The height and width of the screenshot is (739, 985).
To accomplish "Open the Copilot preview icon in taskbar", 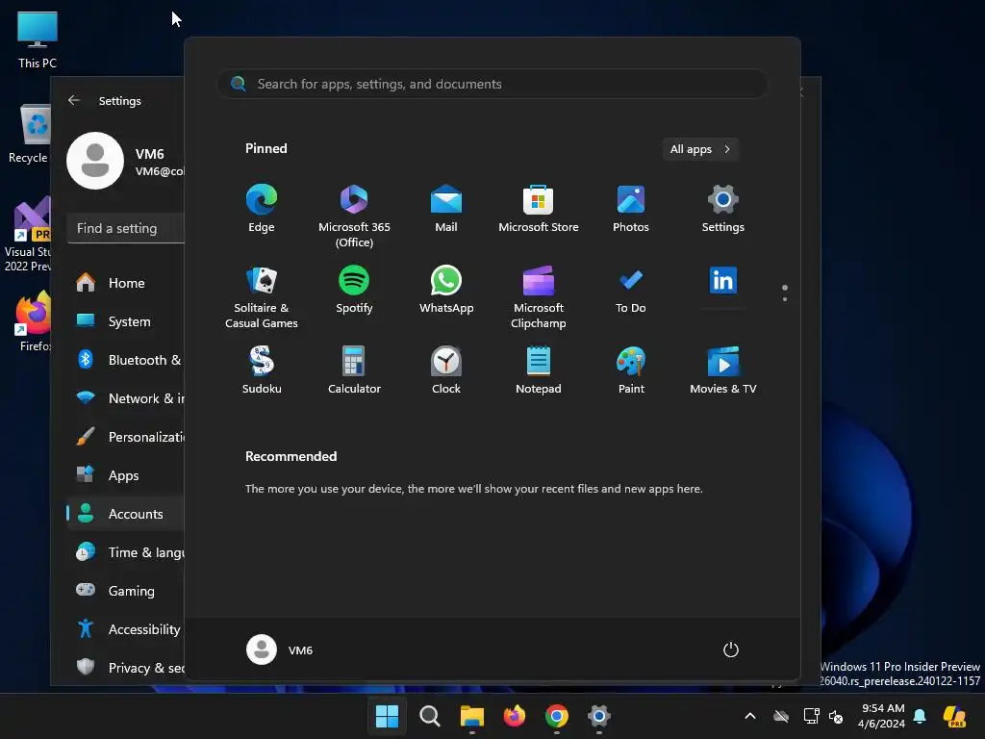I will click(955, 716).
